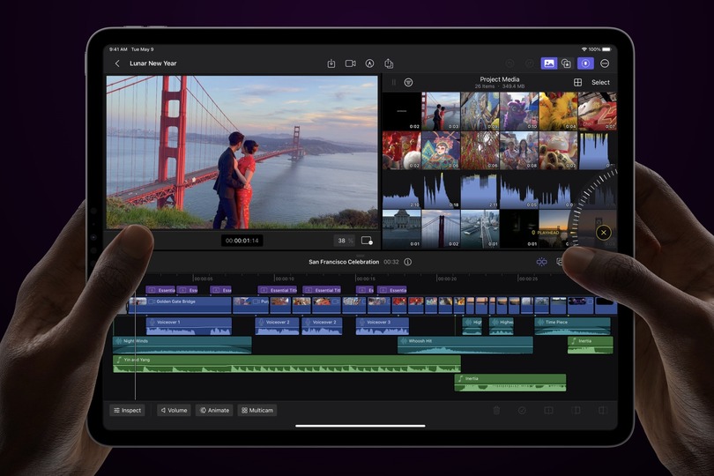The height and width of the screenshot is (476, 714).
Task: Toggle the media browser photo icon
Action: pos(548,63)
